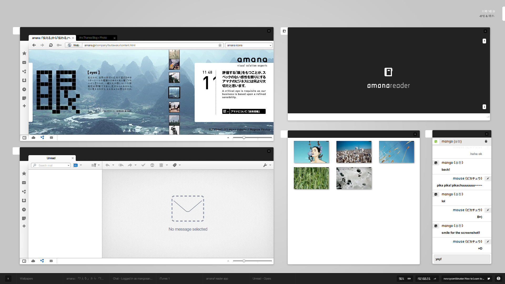Viewport: 505px width, 284px height.
Task: Click the lock icon next to mango in chat
Action: [x=486, y=141]
